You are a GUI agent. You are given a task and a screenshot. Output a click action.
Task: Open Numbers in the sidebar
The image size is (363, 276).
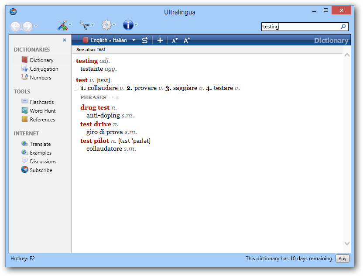41,78
